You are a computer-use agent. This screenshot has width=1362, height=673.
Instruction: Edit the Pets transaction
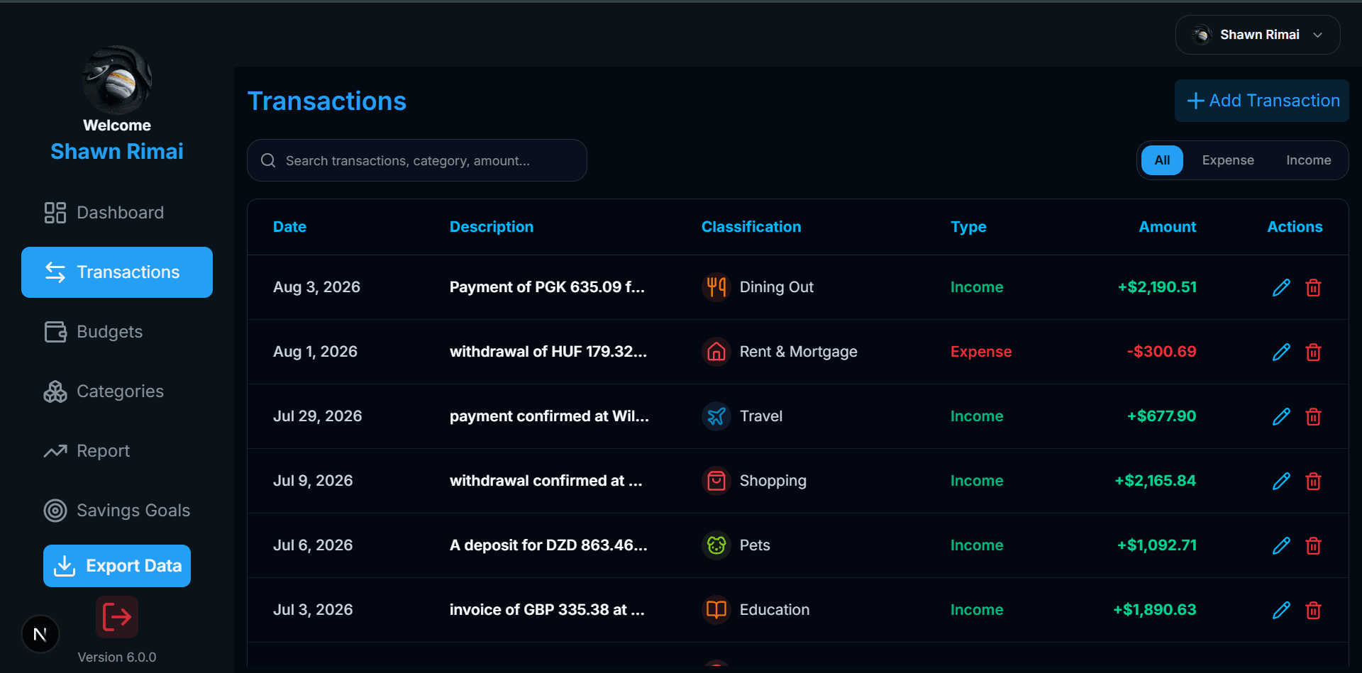point(1281,545)
